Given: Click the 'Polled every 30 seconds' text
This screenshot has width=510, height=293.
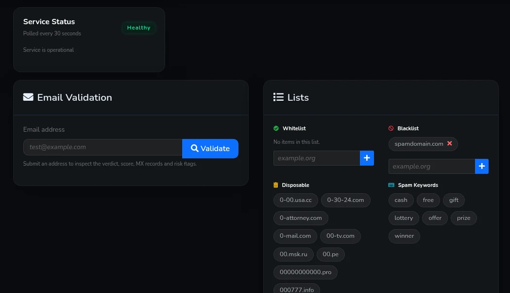Looking at the screenshot, I should pyautogui.click(x=52, y=33).
